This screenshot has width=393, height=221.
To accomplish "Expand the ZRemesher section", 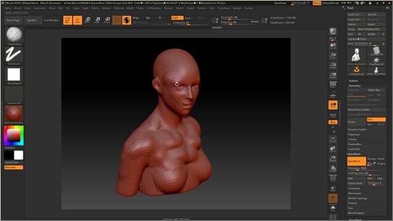I will [x=354, y=193].
